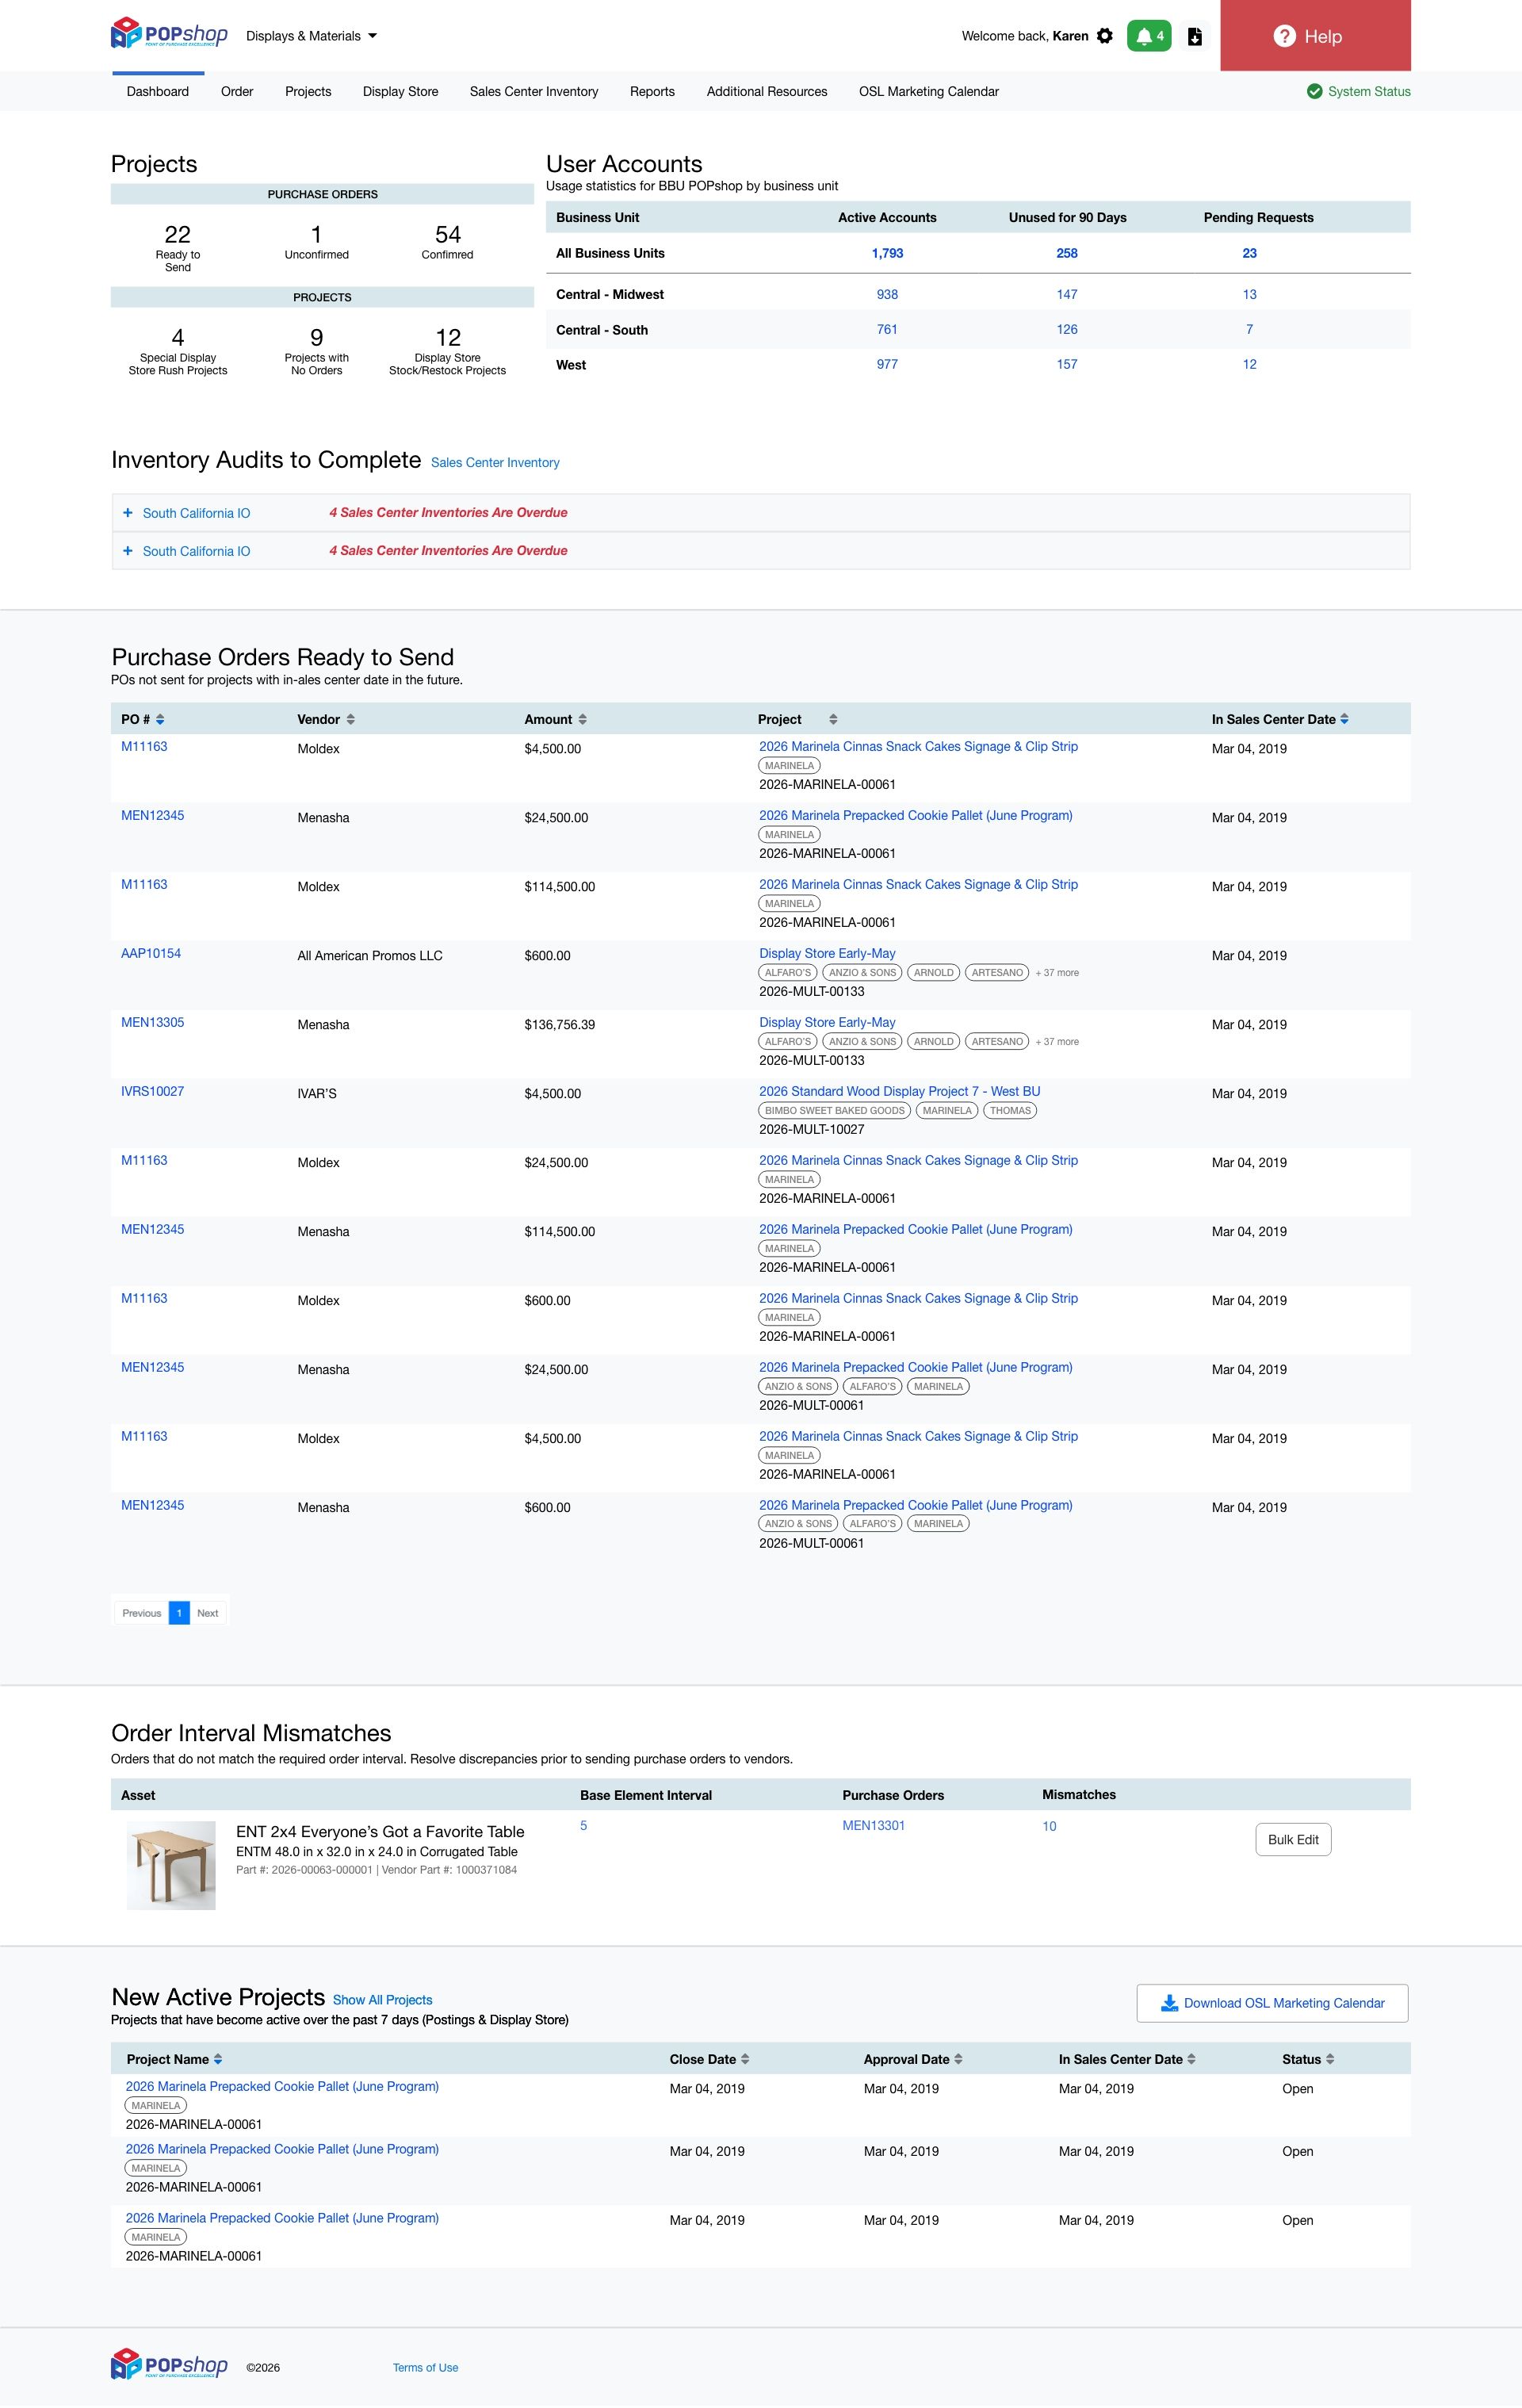Sort active projects by In Sales Center Date

(1191, 2059)
